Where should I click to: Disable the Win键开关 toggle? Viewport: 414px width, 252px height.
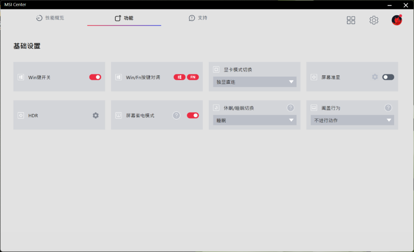point(95,77)
